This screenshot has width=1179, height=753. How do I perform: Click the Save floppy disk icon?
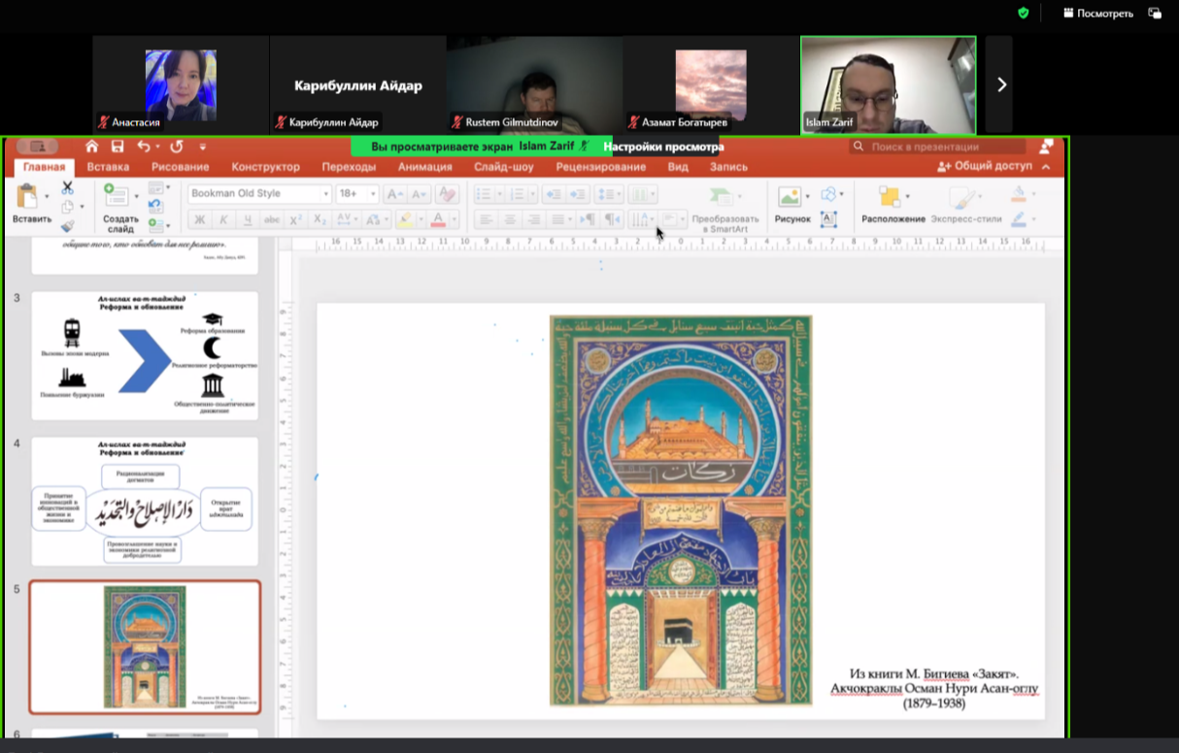(x=118, y=147)
